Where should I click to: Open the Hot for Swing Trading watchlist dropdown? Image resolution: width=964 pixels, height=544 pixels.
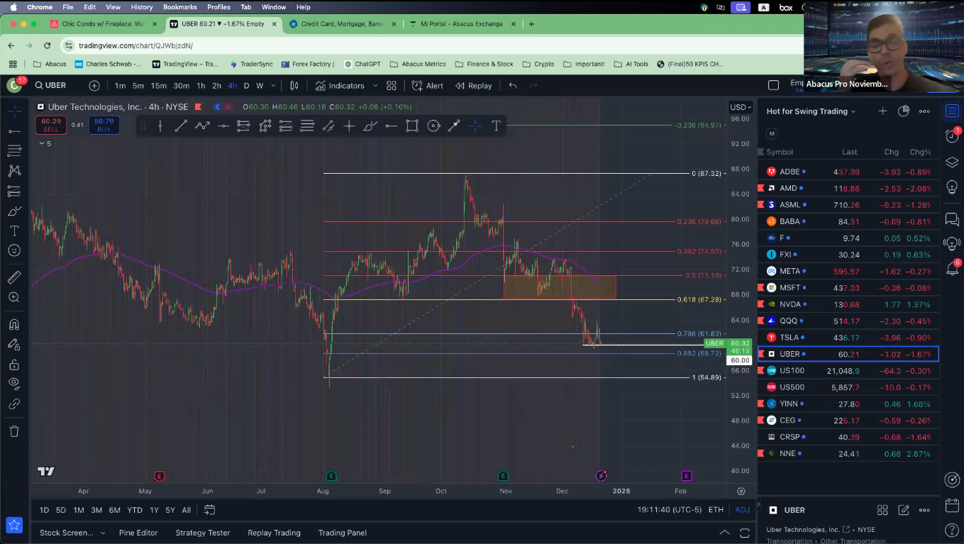point(811,111)
